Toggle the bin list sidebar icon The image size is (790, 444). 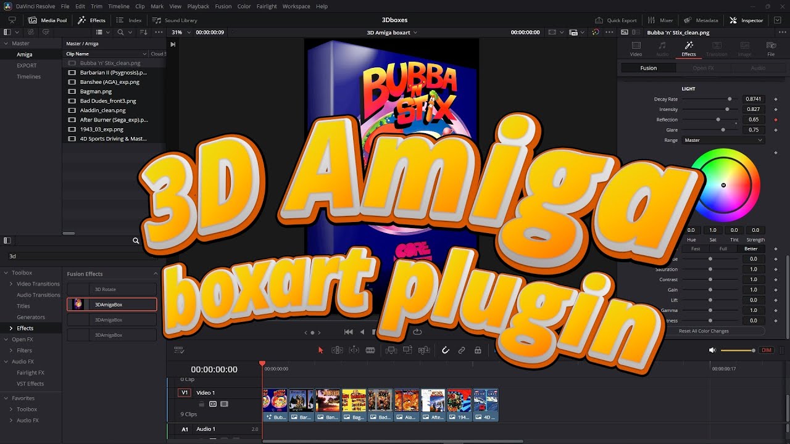click(x=7, y=32)
